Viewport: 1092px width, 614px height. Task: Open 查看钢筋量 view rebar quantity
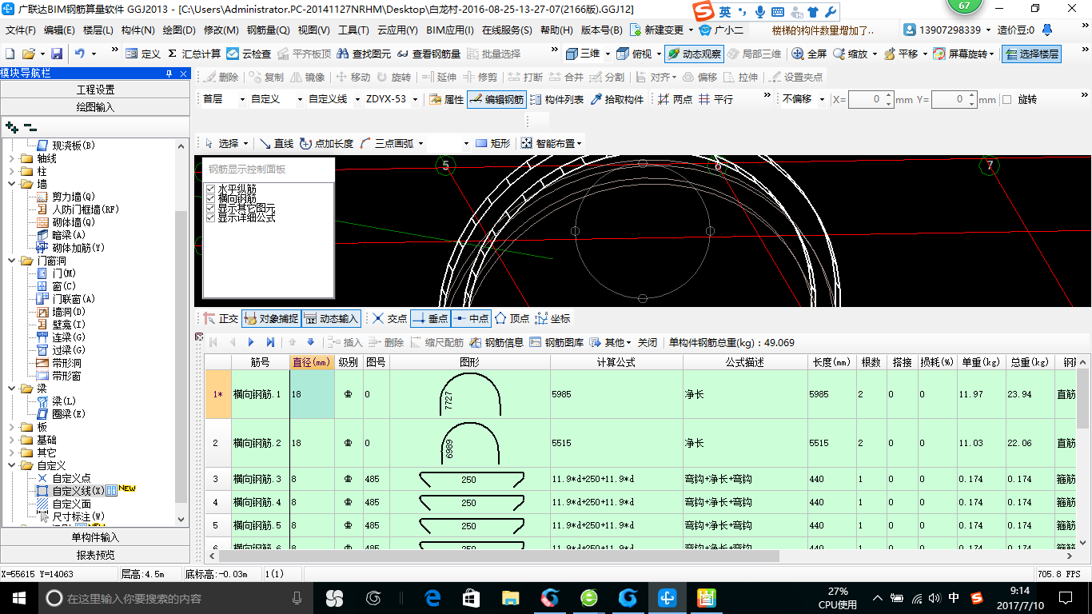click(x=428, y=54)
